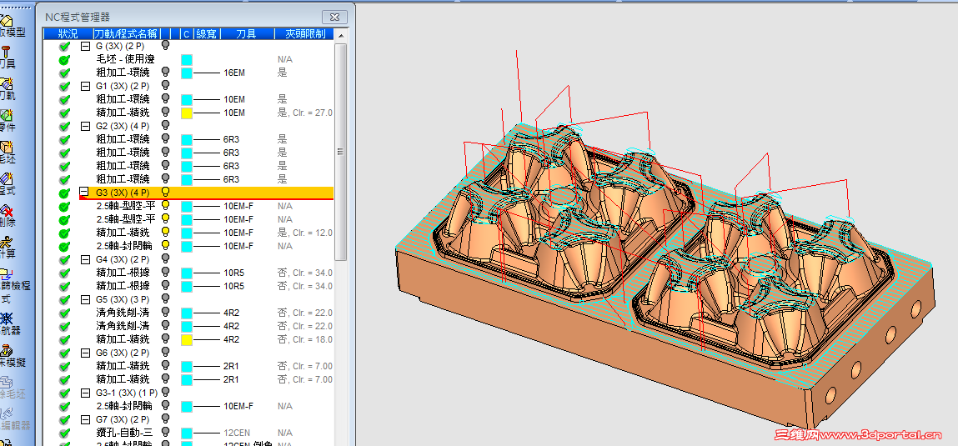Click the part (零件) sidebar icon

(x=8, y=121)
